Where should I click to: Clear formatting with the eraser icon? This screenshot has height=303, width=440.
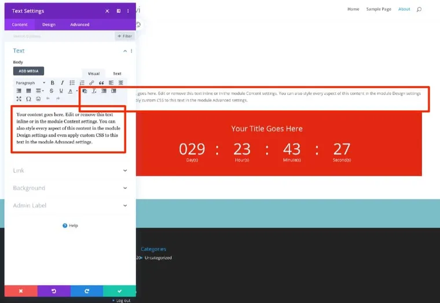(94, 91)
